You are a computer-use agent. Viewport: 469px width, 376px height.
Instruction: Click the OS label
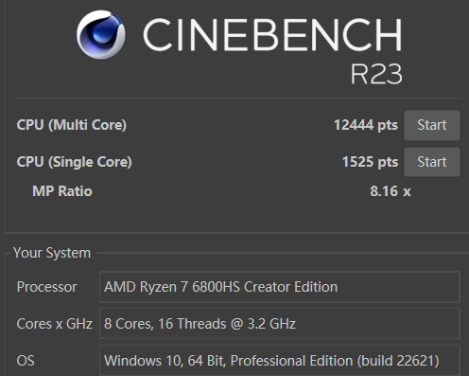click(x=26, y=361)
